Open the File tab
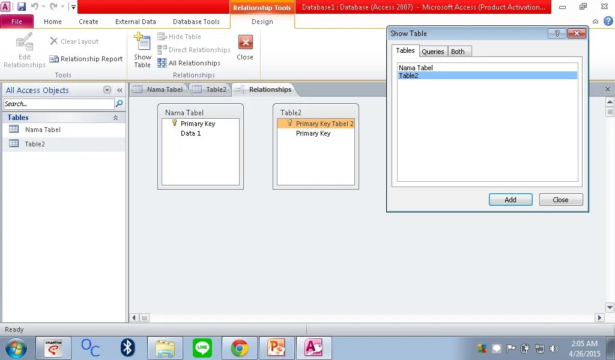The image size is (615, 360). [17, 22]
